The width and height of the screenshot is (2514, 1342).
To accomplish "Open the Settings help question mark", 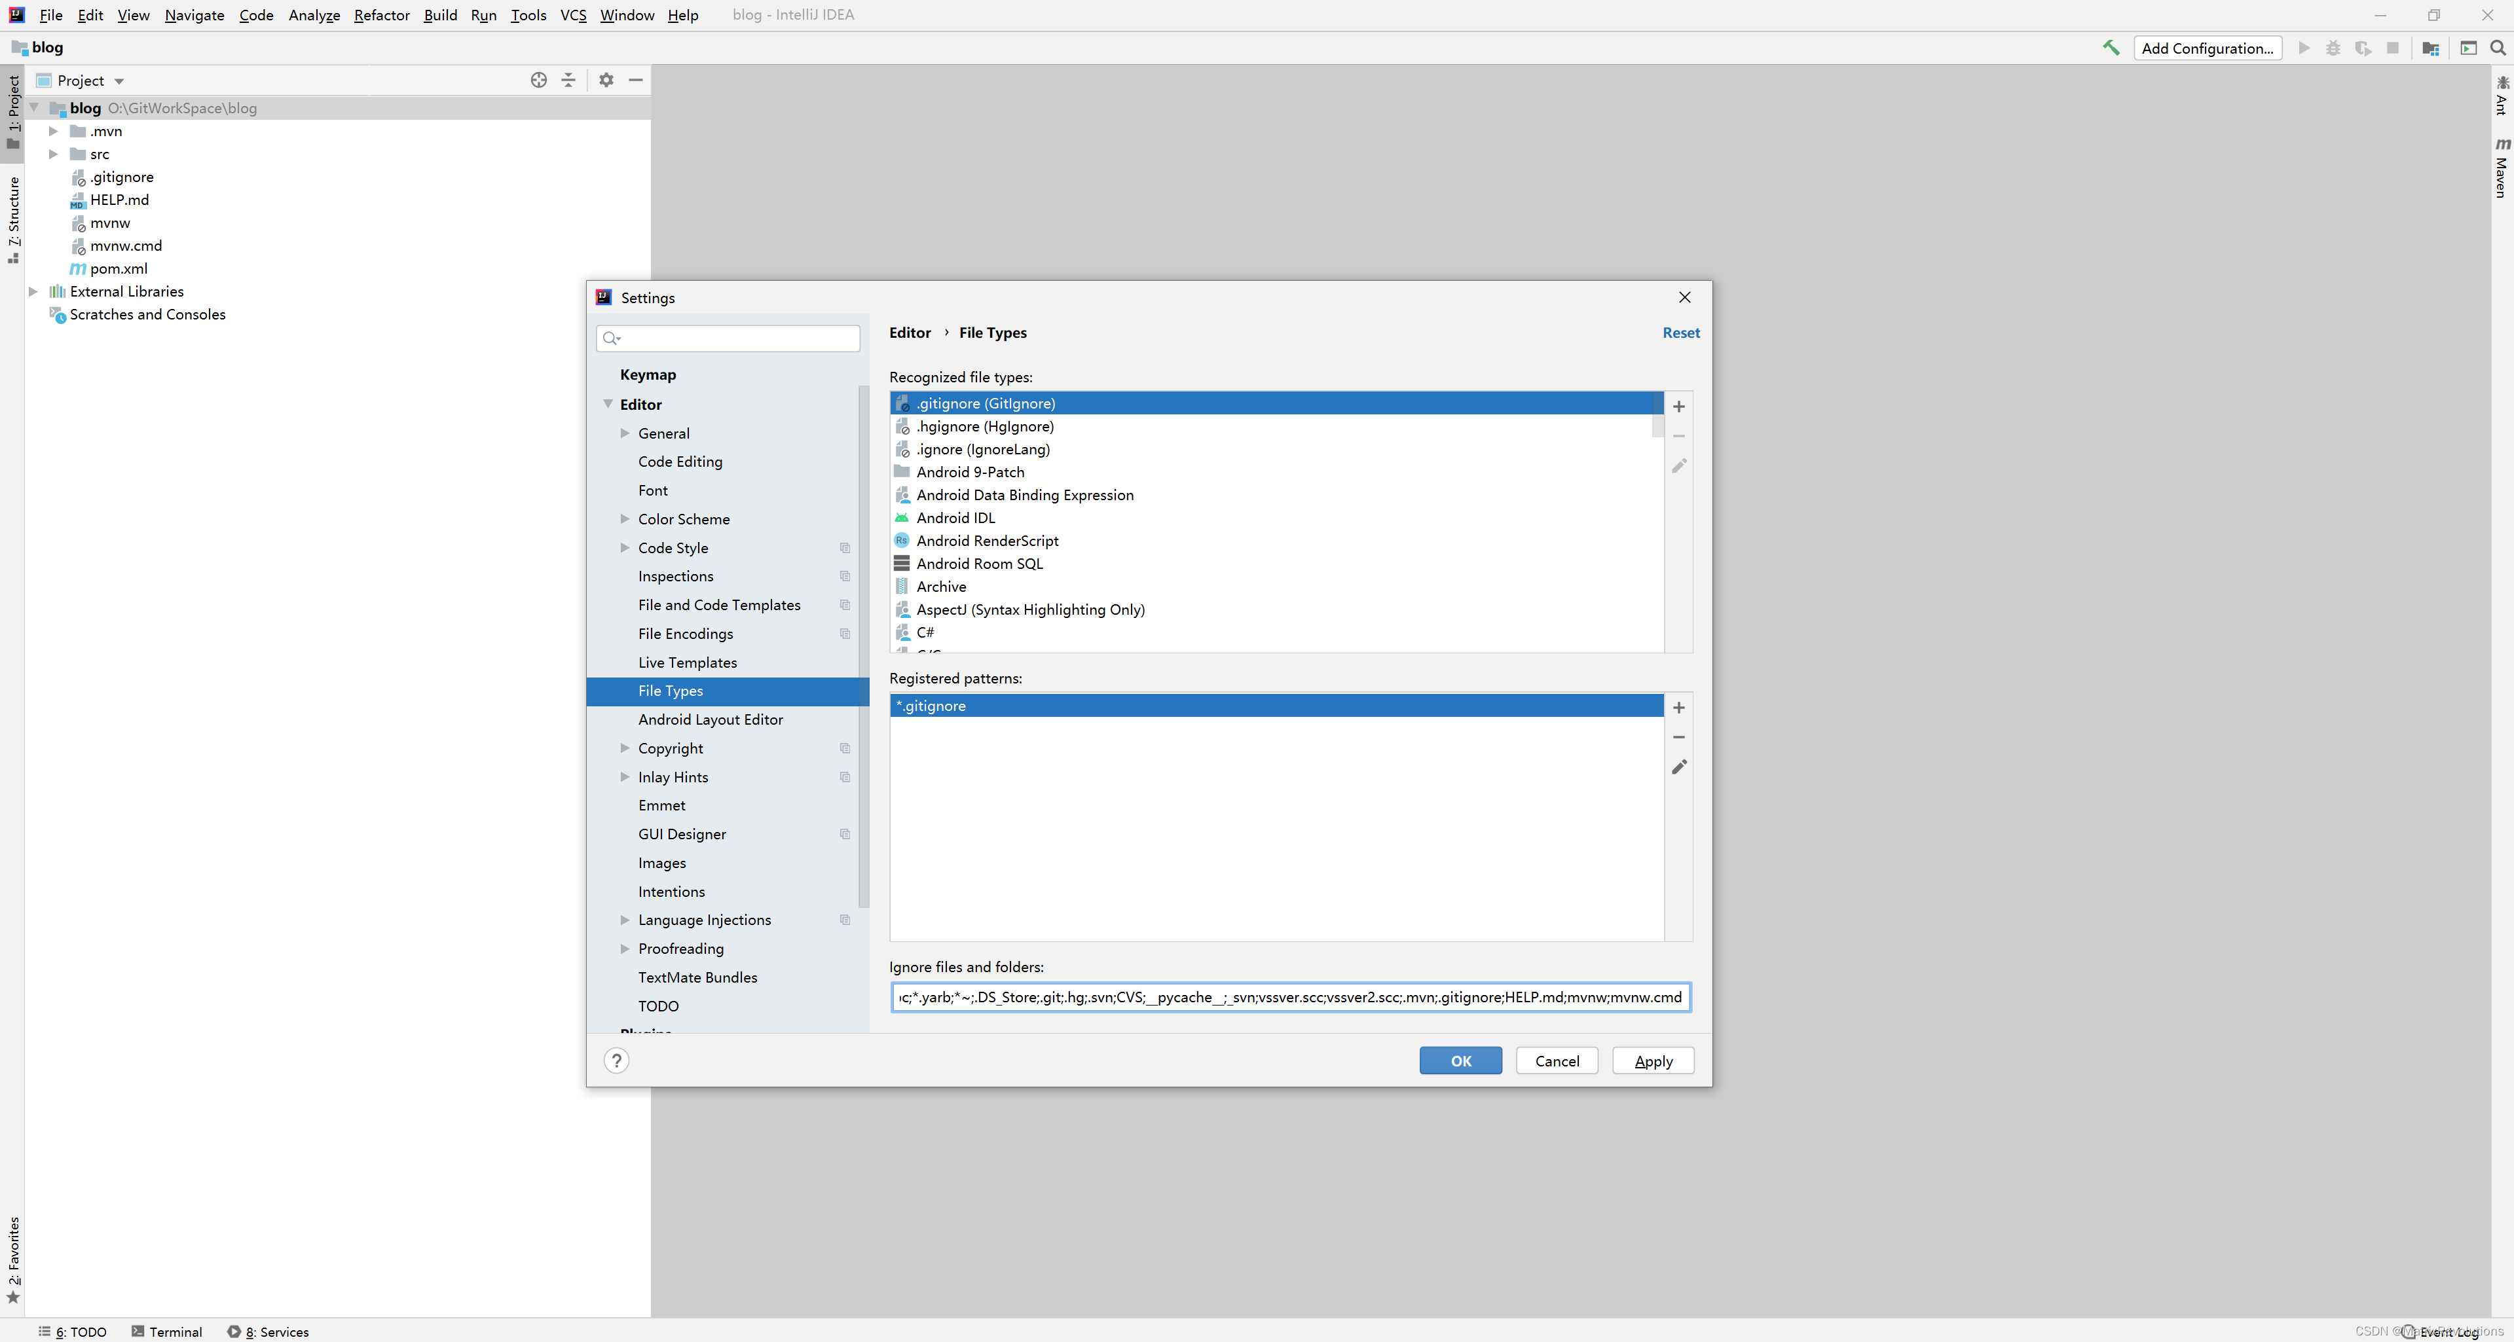I will (x=616, y=1060).
